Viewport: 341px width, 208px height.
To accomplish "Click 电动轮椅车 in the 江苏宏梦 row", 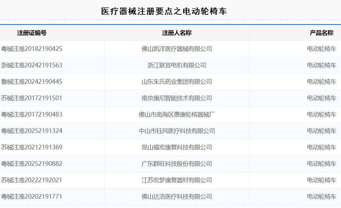I will (322, 180).
